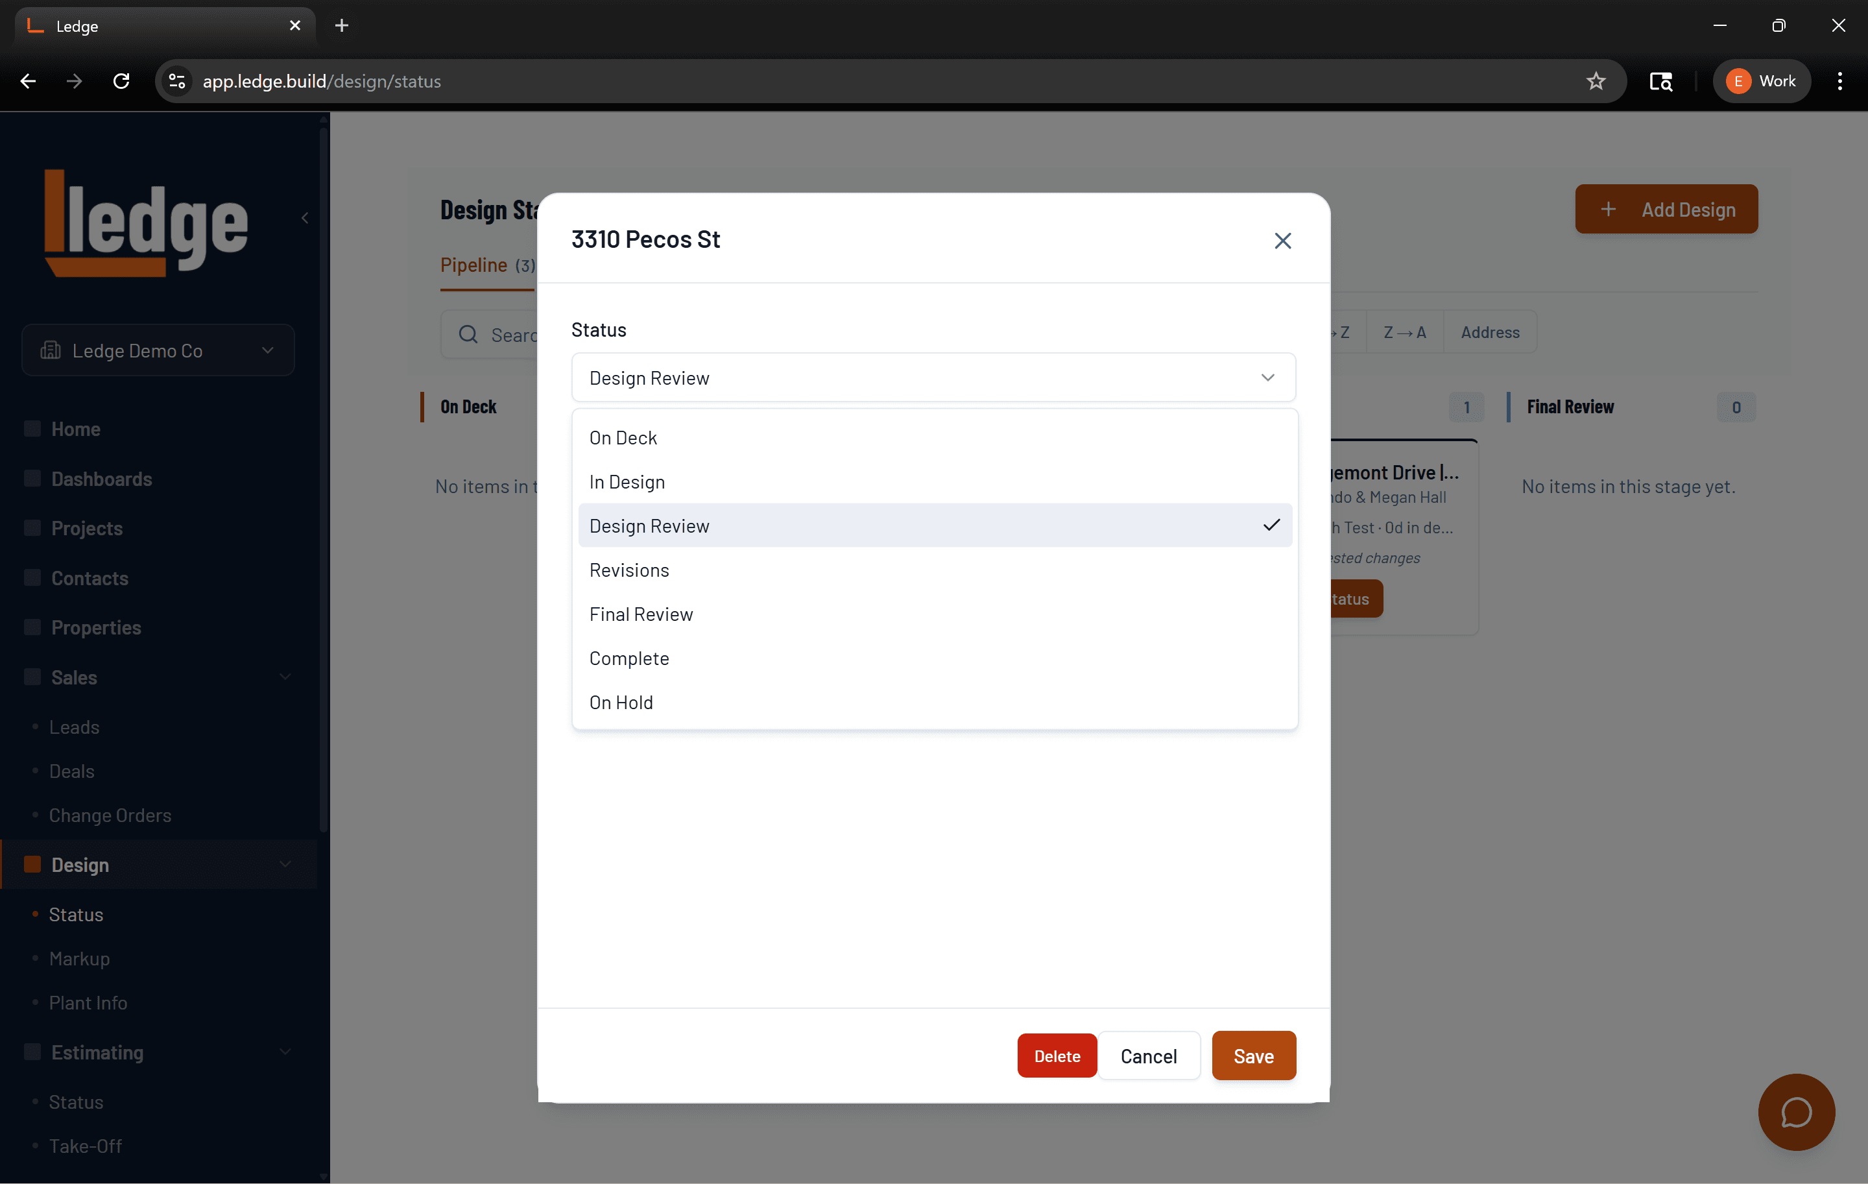Click the Final Review column count badge
Image resolution: width=1868 pixels, height=1184 pixels.
pos(1736,407)
